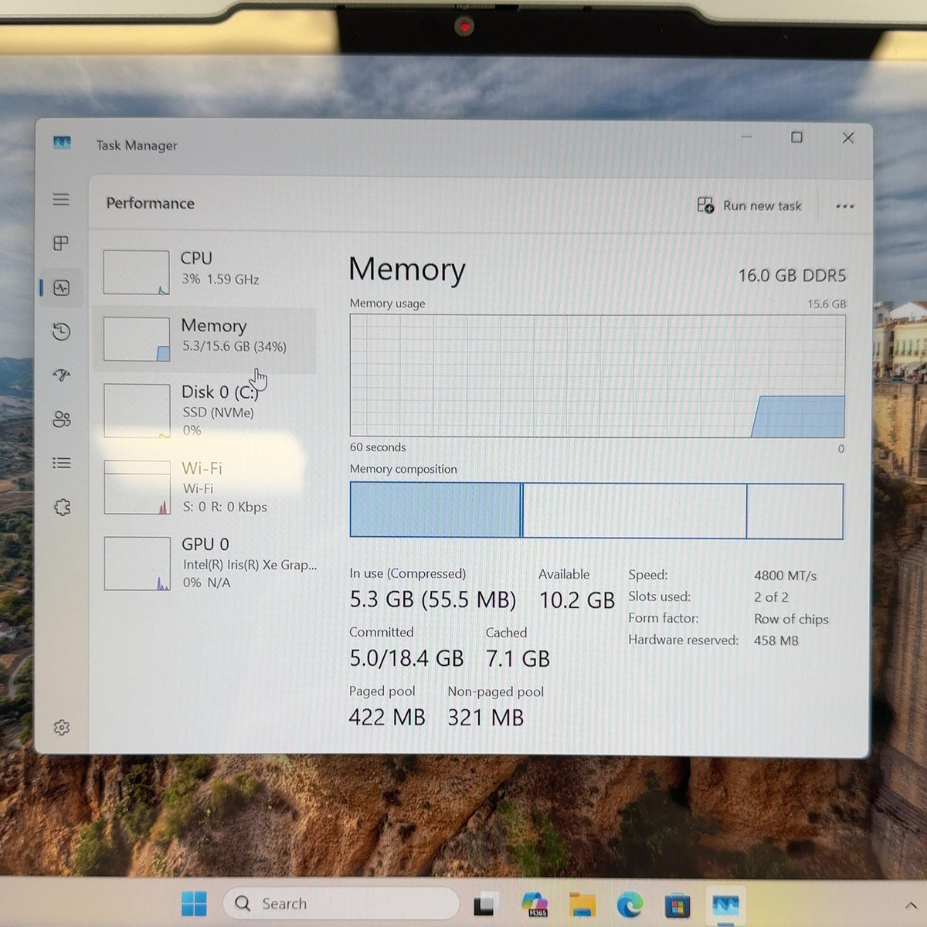The height and width of the screenshot is (927, 927).
Task: Open the Details page icon
Action: [62, 463]
